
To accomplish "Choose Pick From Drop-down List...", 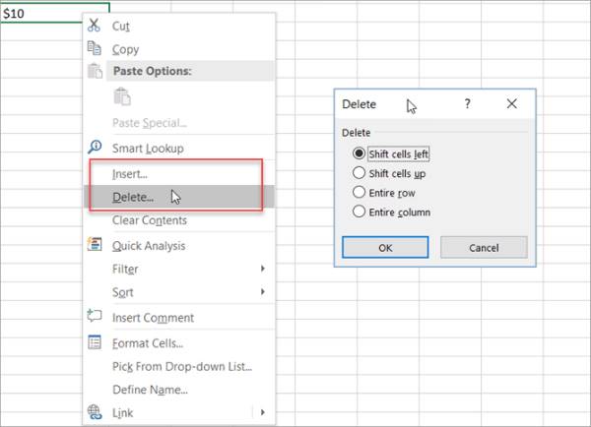I will click(x=179, y=366).
